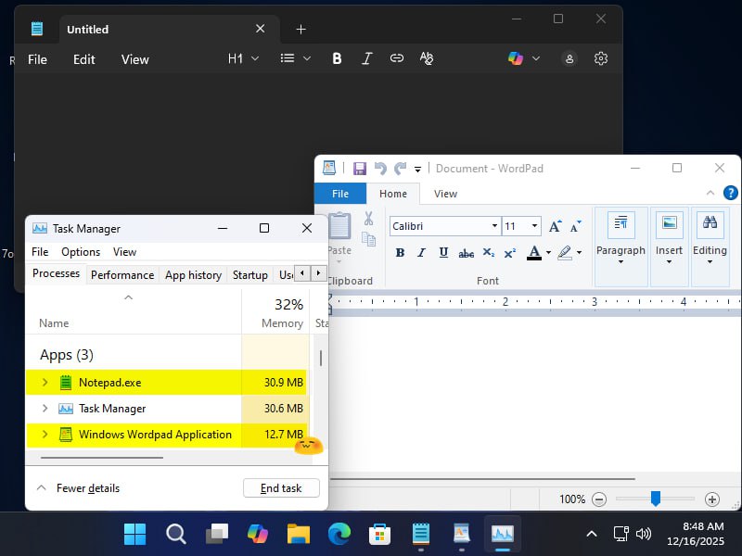Toggle superscript in WordPad
Screen dimensions: 742x556
(x=509, y=253)
